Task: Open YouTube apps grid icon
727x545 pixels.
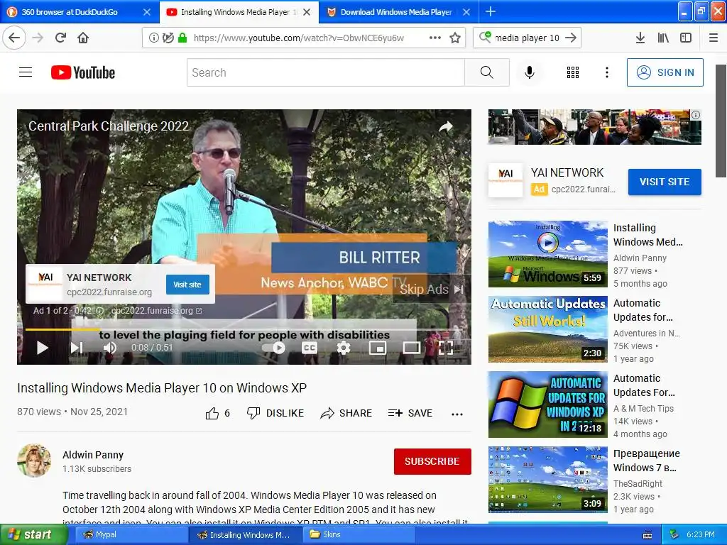Action: (x=573, y=72)
